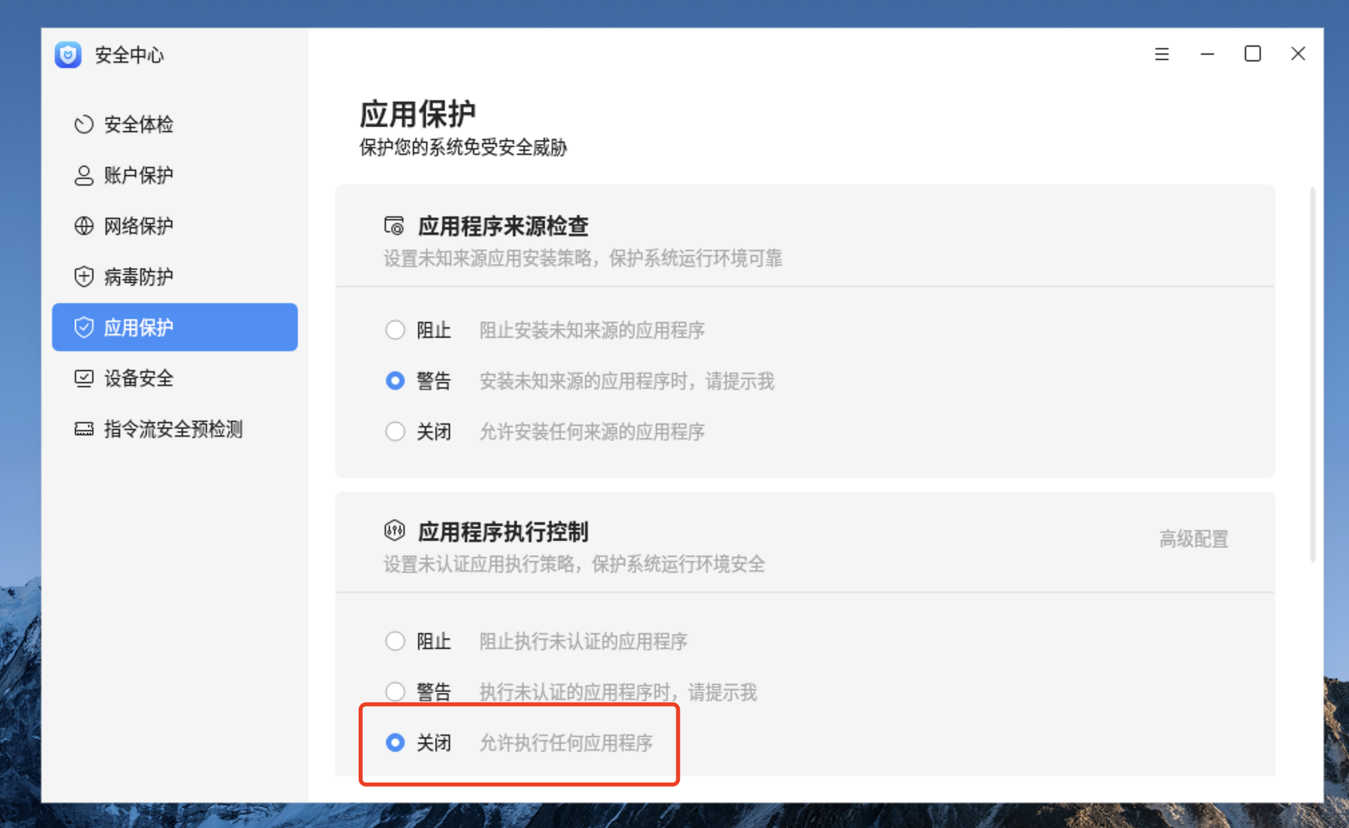Image resolution: width=1349 pixels, height=828 pixels.
Task: Open the hamburger main menu
Action: click(x=1162, y=54)
